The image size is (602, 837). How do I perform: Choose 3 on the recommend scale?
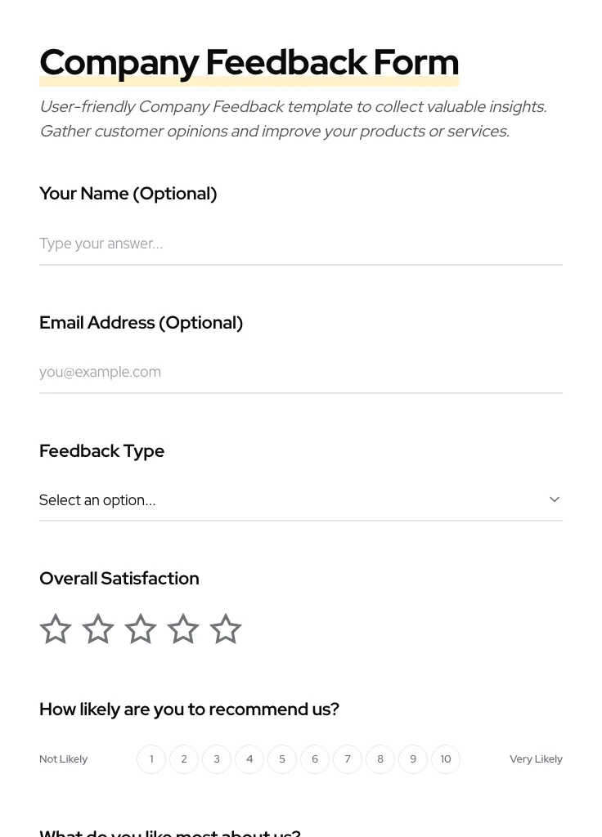pos(217,759)
